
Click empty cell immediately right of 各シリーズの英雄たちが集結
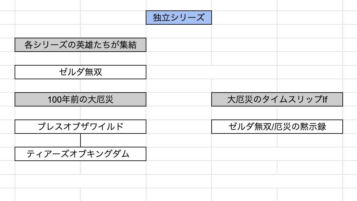tap(179, 45)
